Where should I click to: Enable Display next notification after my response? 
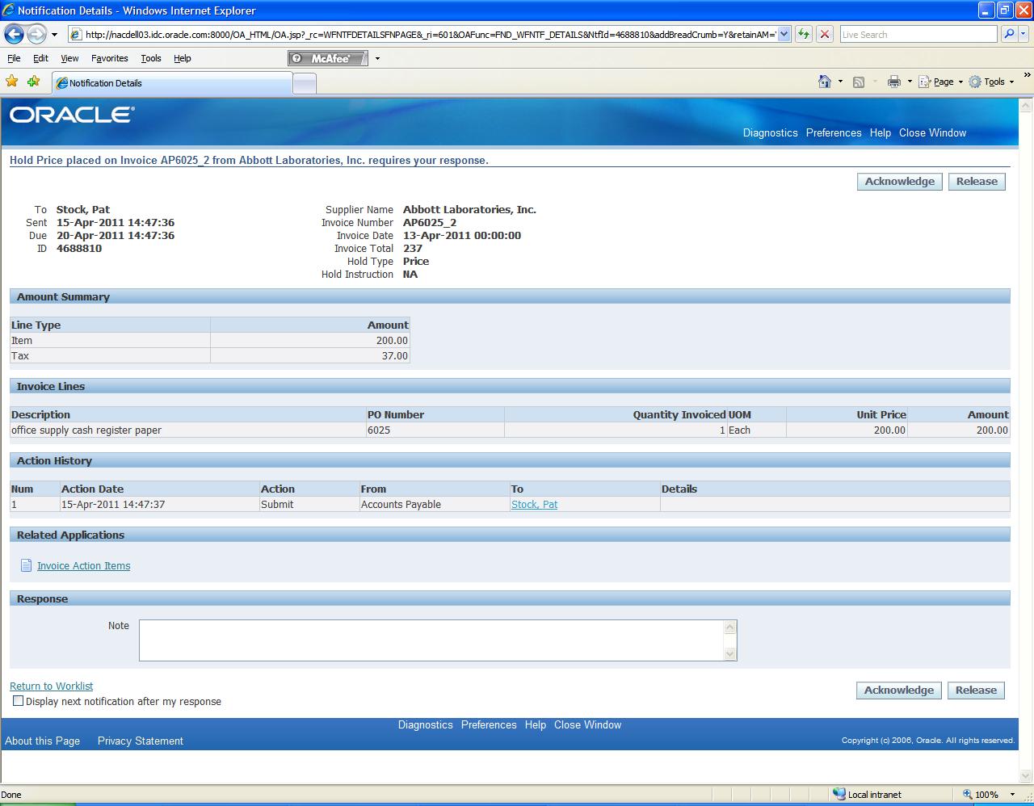coord(18,701)
